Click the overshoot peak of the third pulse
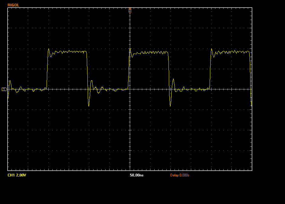This screenshot has height=204, width=285. pos(211,49)
